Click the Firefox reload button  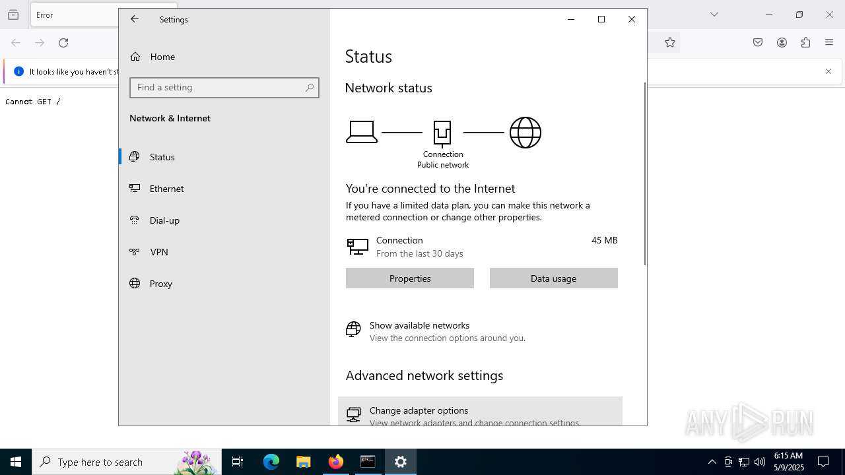(63, 43)
